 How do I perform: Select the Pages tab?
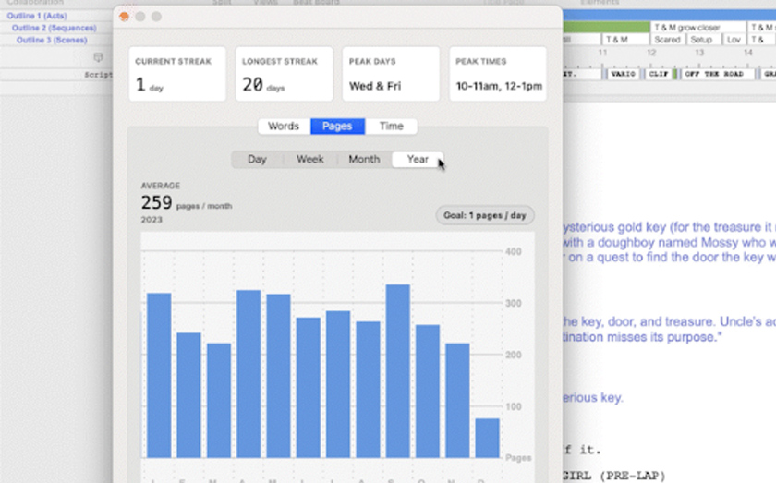click(x=337, y=127)
